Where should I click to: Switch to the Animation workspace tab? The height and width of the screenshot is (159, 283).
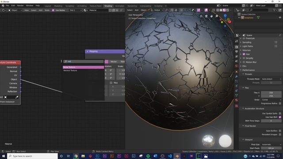[120, 6]
